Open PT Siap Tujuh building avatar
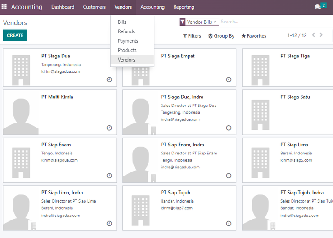 pyautogui.click(x=140, y=211)
